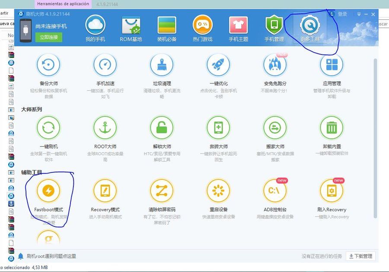
Task: Launch 卸载内置 trash tool
Action: coord(332,128)
